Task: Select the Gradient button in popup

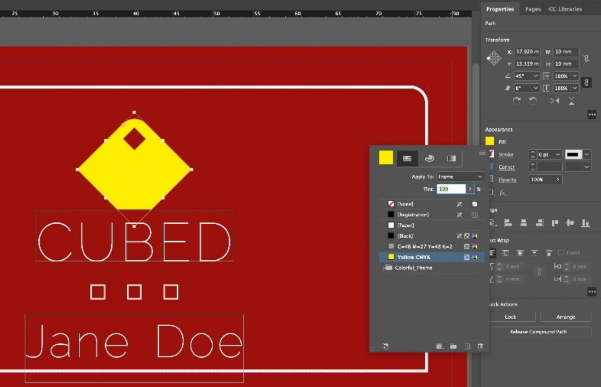Action: coord(451,158)
